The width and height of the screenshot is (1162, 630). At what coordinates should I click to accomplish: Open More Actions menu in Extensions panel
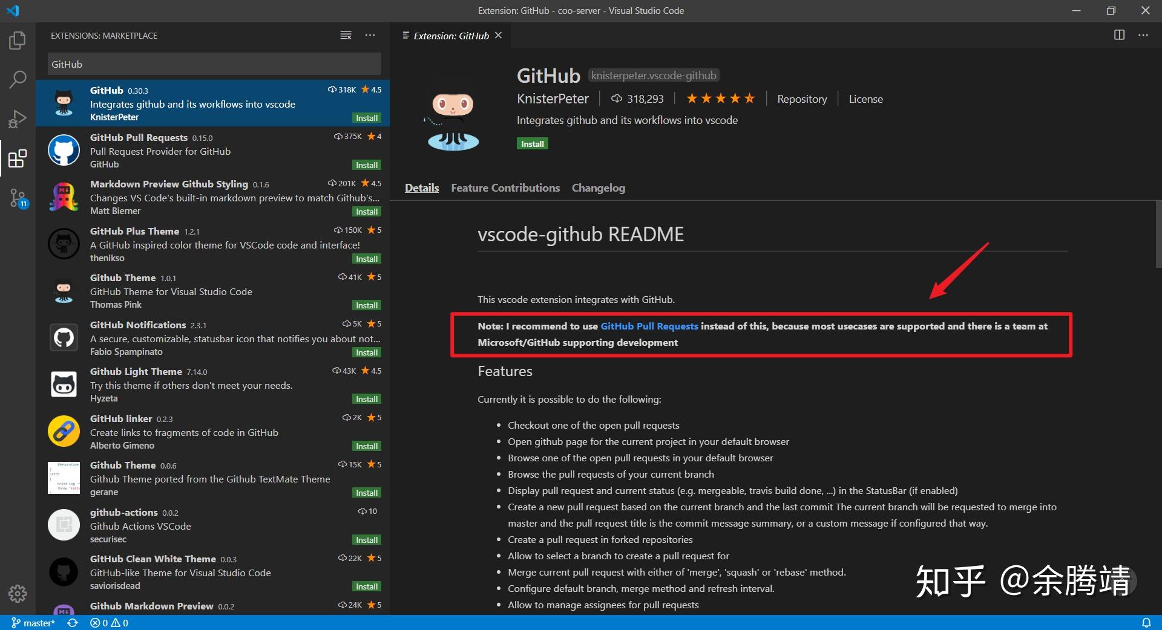pyautogui.click(x=370, y=35)
